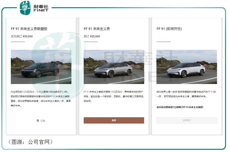Screen dimensions: 229x152
Task: Select the FF 91 (即将开售) title
Action: (169, 29)
